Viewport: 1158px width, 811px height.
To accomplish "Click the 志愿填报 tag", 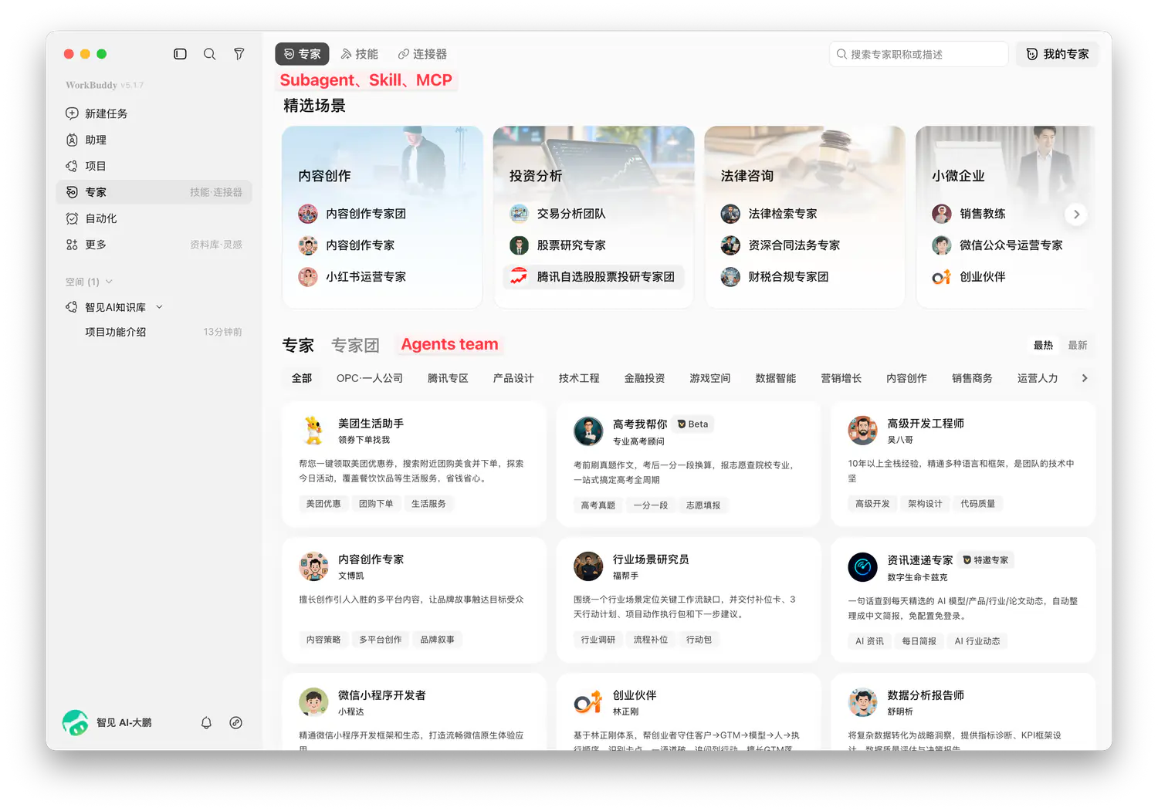I will 703,505.
